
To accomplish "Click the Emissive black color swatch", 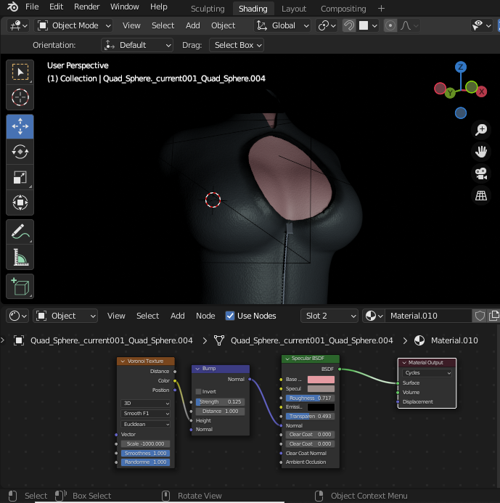I will point(321,407).
